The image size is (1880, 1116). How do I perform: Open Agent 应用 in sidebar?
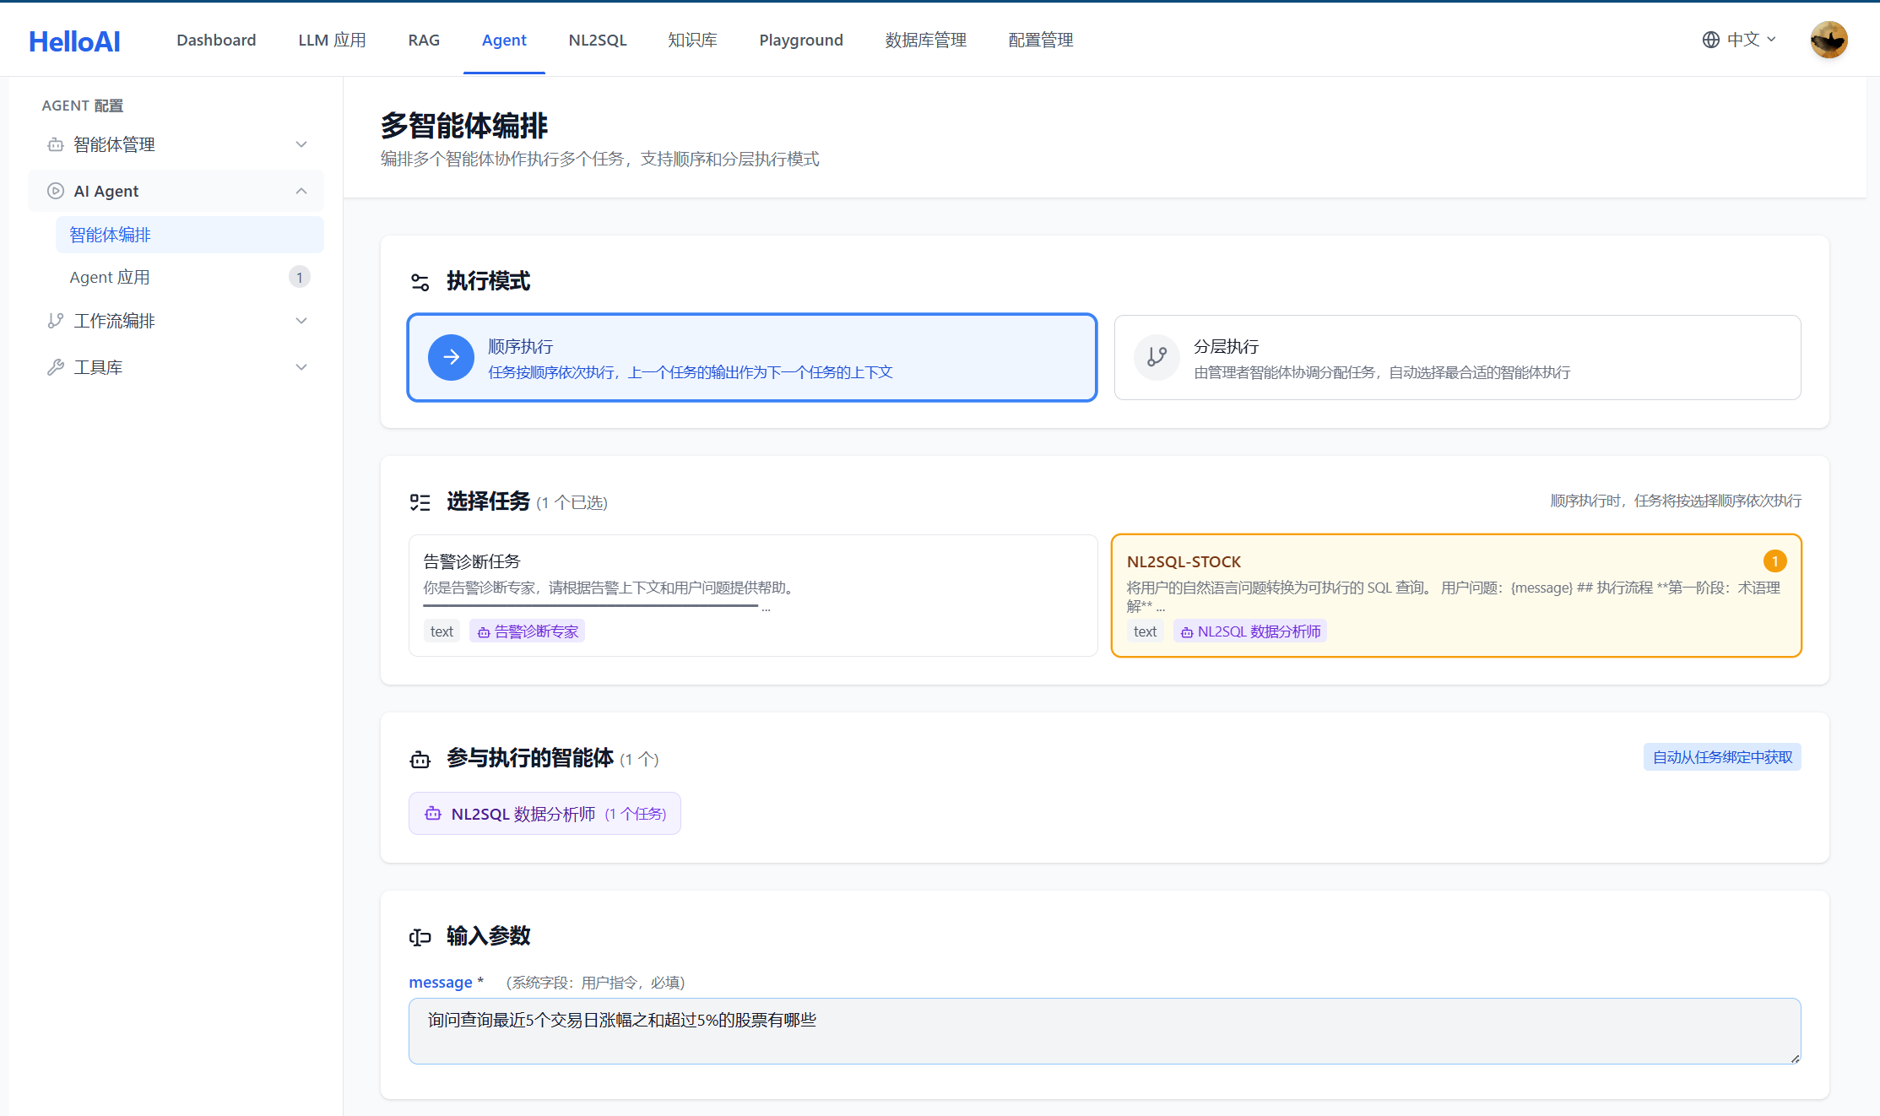pyautogui.click(x=110, y=277)
